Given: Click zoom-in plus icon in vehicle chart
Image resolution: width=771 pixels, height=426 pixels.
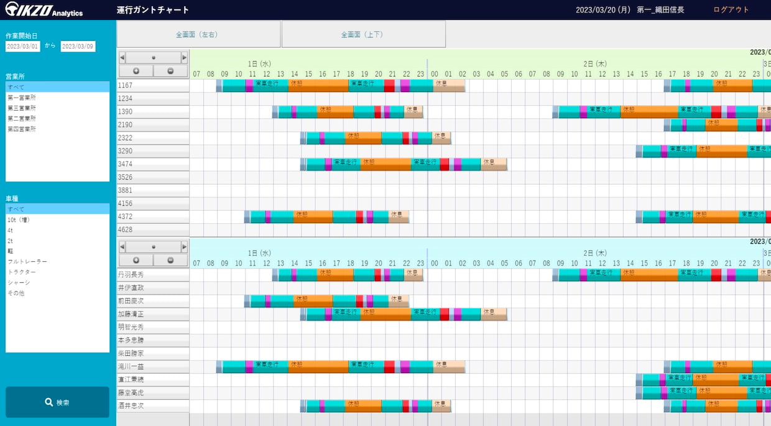Looking at the screenshot, I should 136,71.
